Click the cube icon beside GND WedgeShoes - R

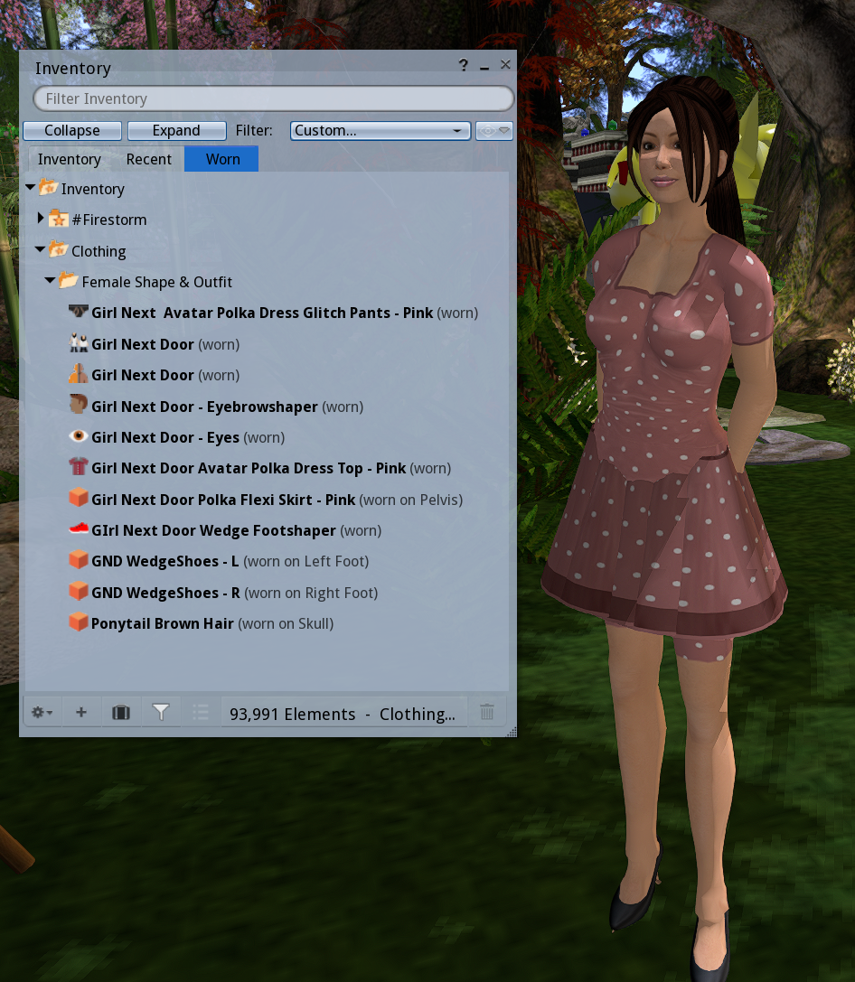click(x=79, y=591)
